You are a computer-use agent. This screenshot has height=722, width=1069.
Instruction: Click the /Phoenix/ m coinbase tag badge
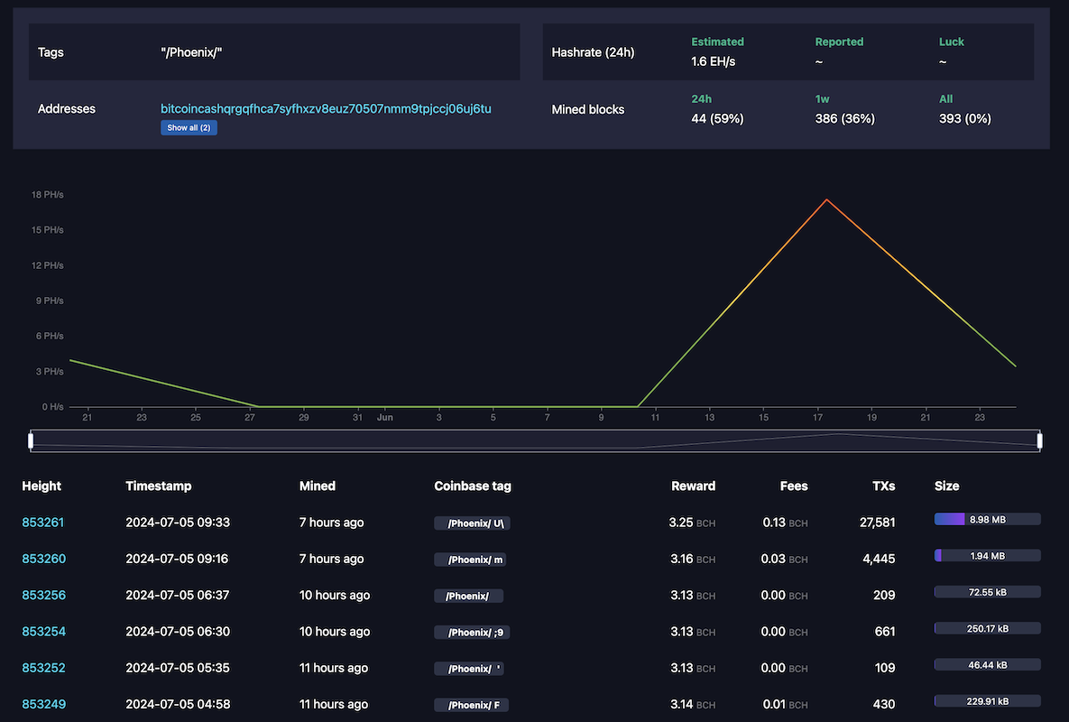tap(471, 559)
